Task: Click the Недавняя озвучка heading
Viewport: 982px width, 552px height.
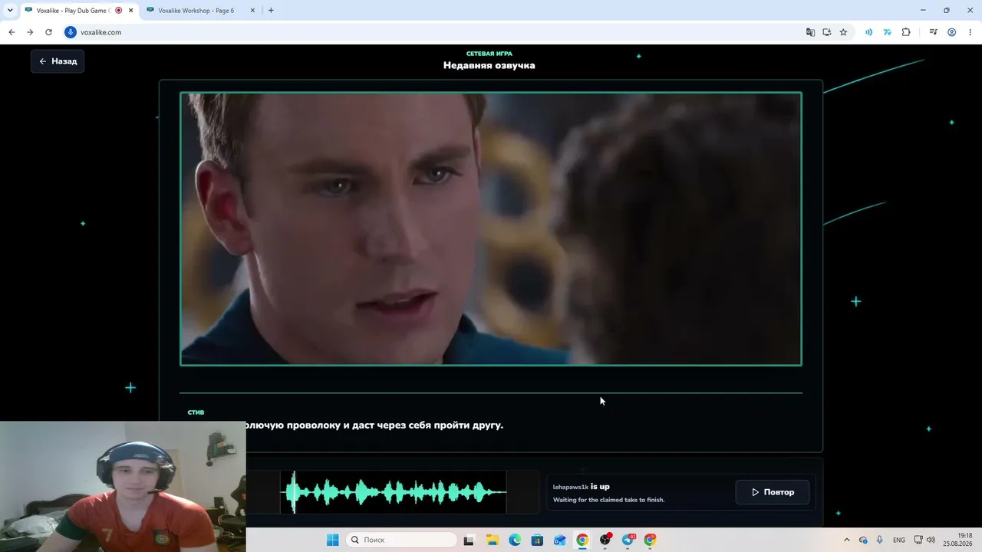Action: click(x=489, y=65)
